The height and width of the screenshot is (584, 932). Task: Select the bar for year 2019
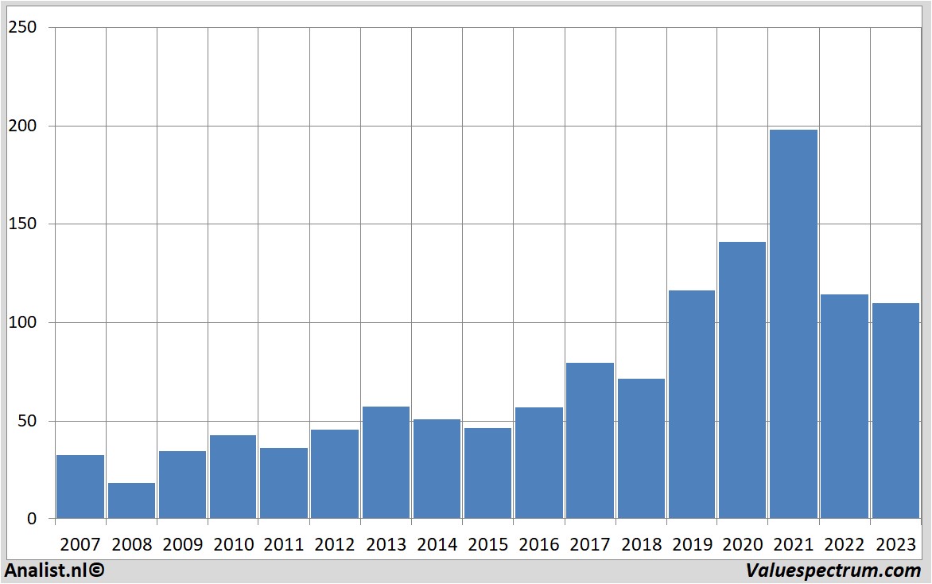pyautogui.click(x=691, y=404)
